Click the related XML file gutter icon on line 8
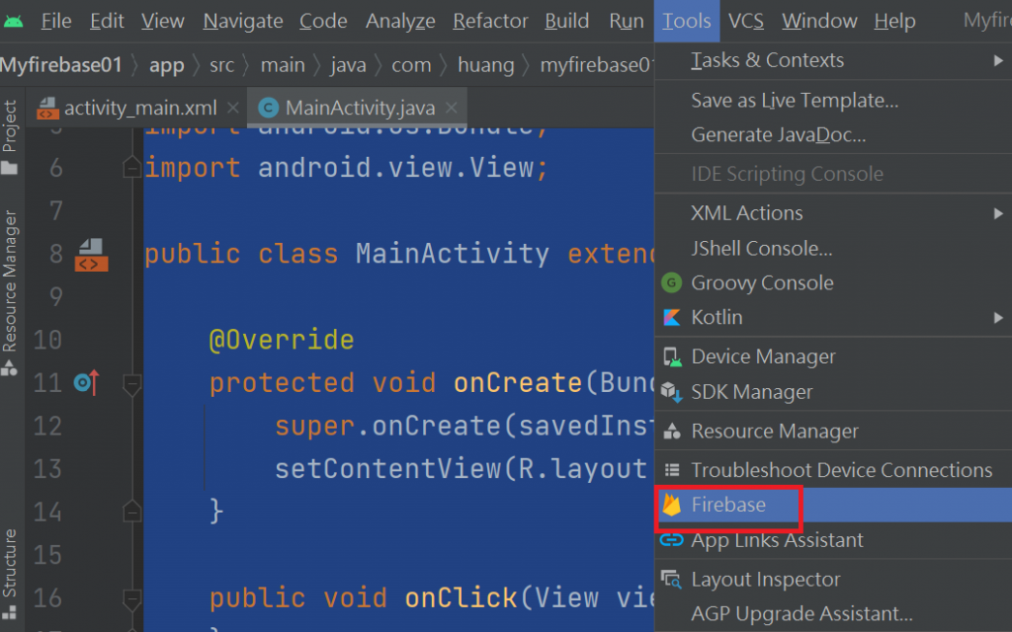This screenshot has height=632, width=1012. click(x=91, y=255)
